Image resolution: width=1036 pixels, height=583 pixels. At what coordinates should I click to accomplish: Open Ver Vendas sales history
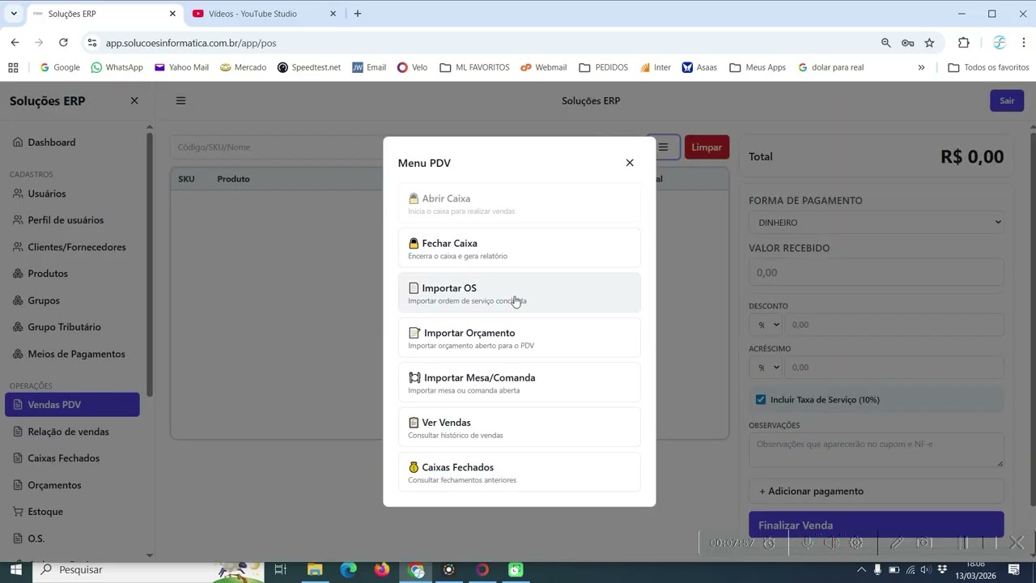pos(519,428)
